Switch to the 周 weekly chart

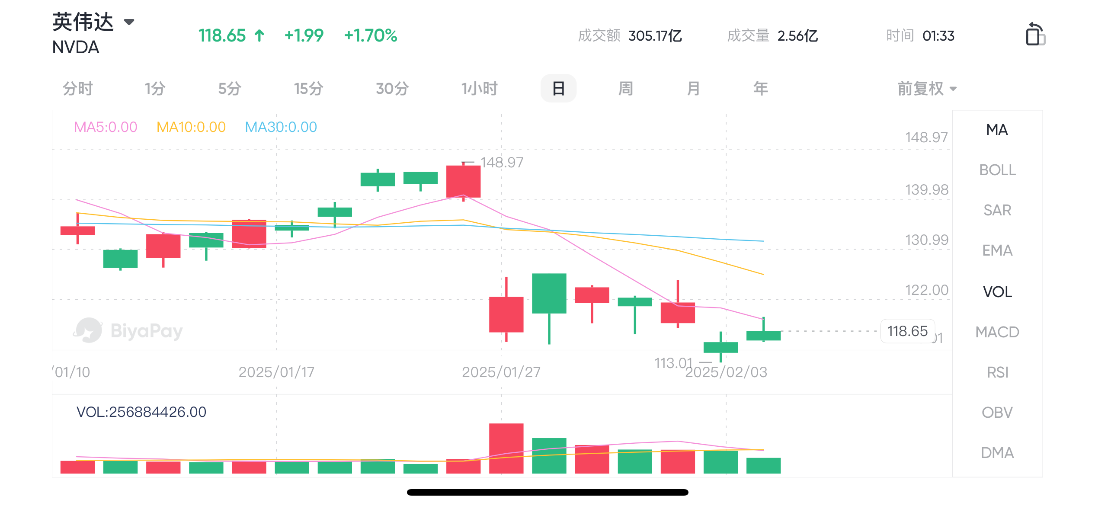click(626, 89)
